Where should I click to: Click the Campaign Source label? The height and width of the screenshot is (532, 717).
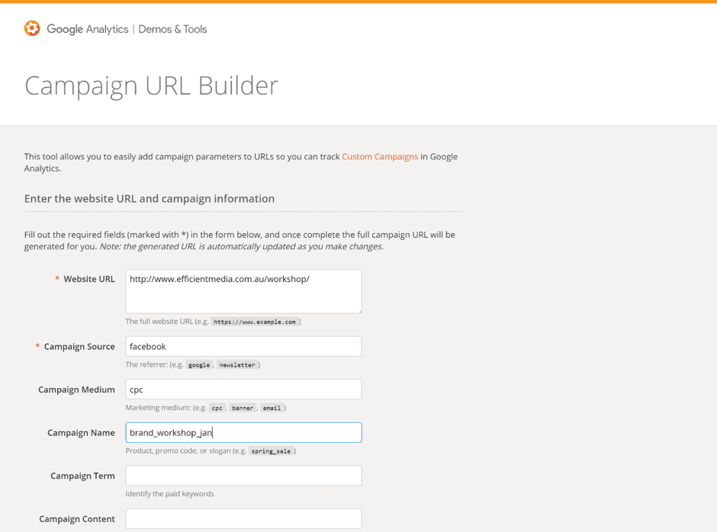pos(79,347)
